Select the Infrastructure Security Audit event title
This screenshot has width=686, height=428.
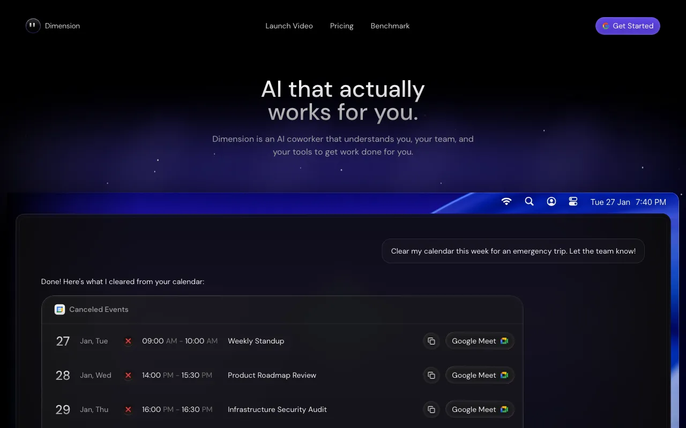(277, 409)
